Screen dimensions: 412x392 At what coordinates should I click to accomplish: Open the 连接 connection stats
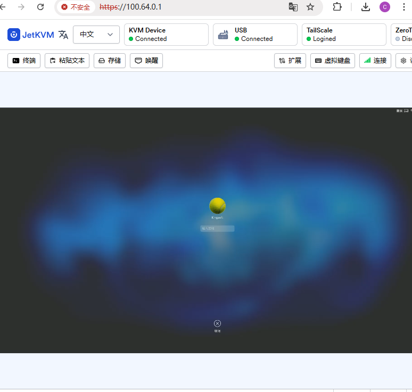tap(375, 61)
